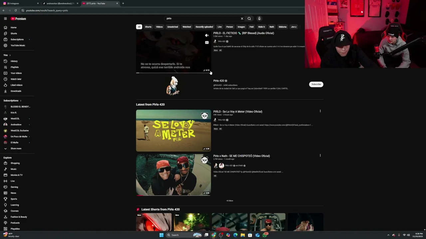The width and height of the screenshot is (426, 239).
Task: Expand the Subscriptions section heading
Action: coord(12,101)
